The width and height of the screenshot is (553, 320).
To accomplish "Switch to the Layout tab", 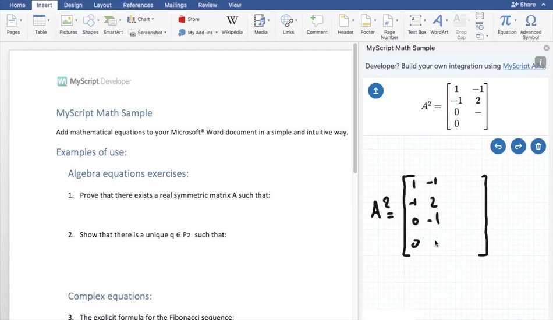I will tap(102, 5).
